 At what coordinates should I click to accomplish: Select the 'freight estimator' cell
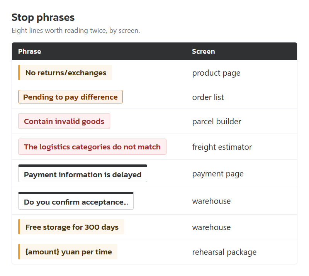tap(222, 147)
